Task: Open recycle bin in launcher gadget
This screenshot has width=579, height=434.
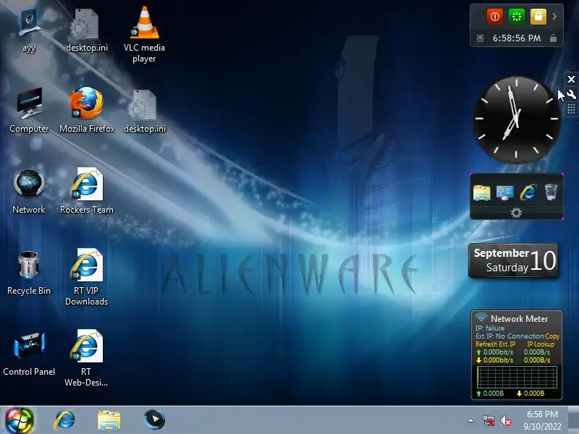Action: [x=551, y=192]
